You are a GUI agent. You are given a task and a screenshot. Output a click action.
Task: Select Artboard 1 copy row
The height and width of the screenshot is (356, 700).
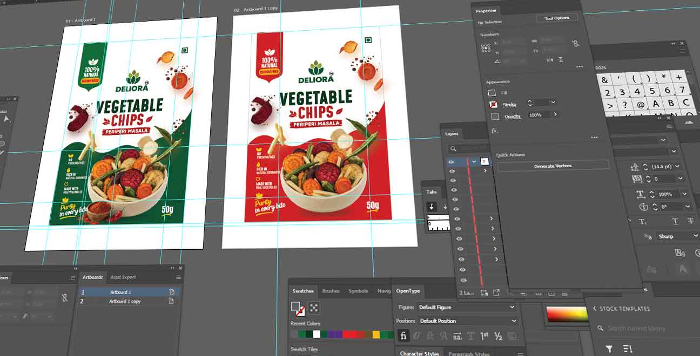(x=128, y=302)
